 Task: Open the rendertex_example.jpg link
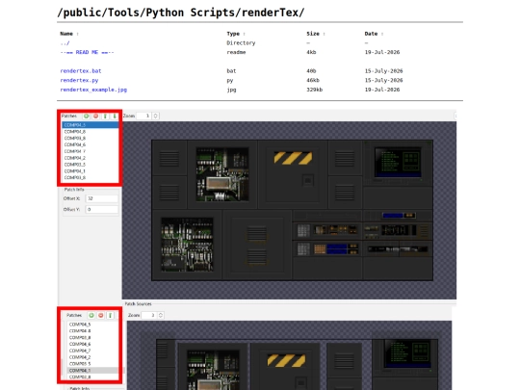pyautogui.click(x=93, y=90)
